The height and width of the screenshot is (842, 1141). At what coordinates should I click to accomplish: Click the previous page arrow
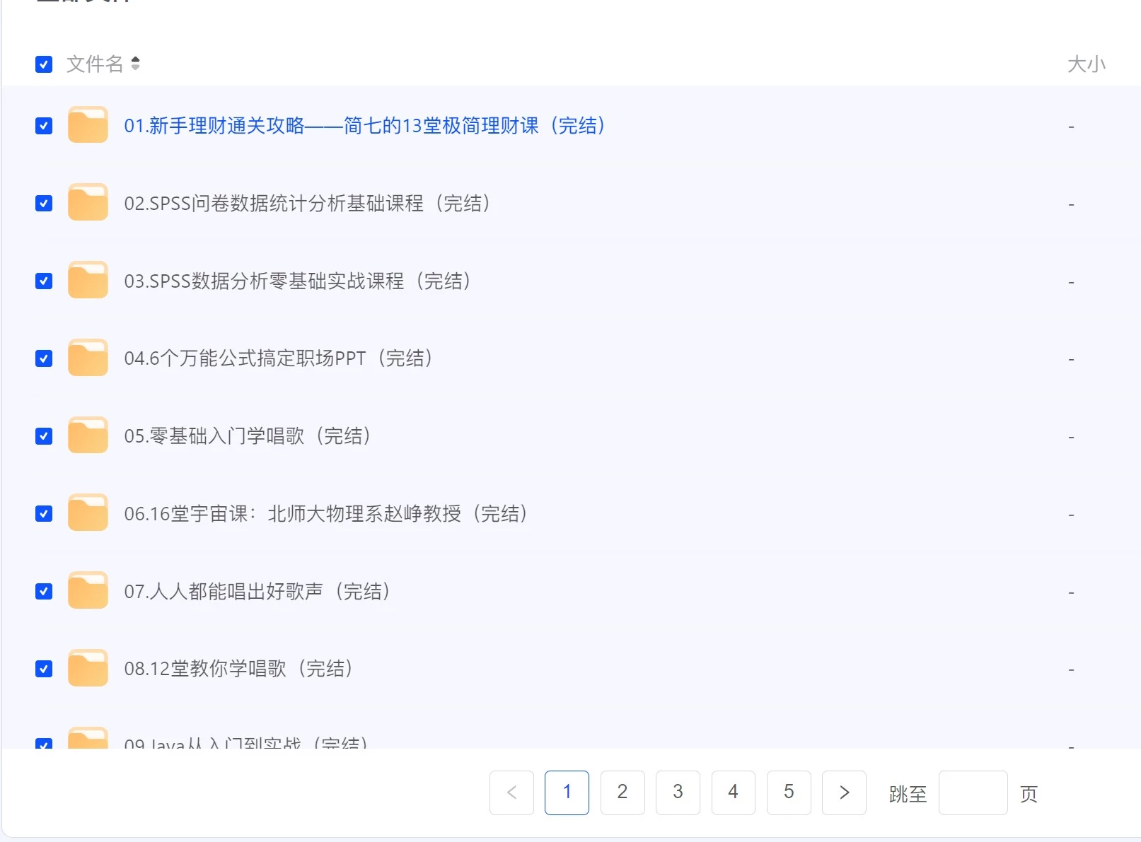click(511, 793)
